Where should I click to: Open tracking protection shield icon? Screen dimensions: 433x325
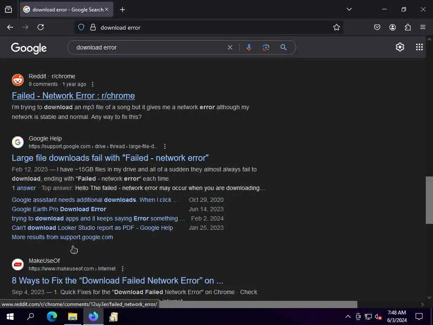pos(81,27)
